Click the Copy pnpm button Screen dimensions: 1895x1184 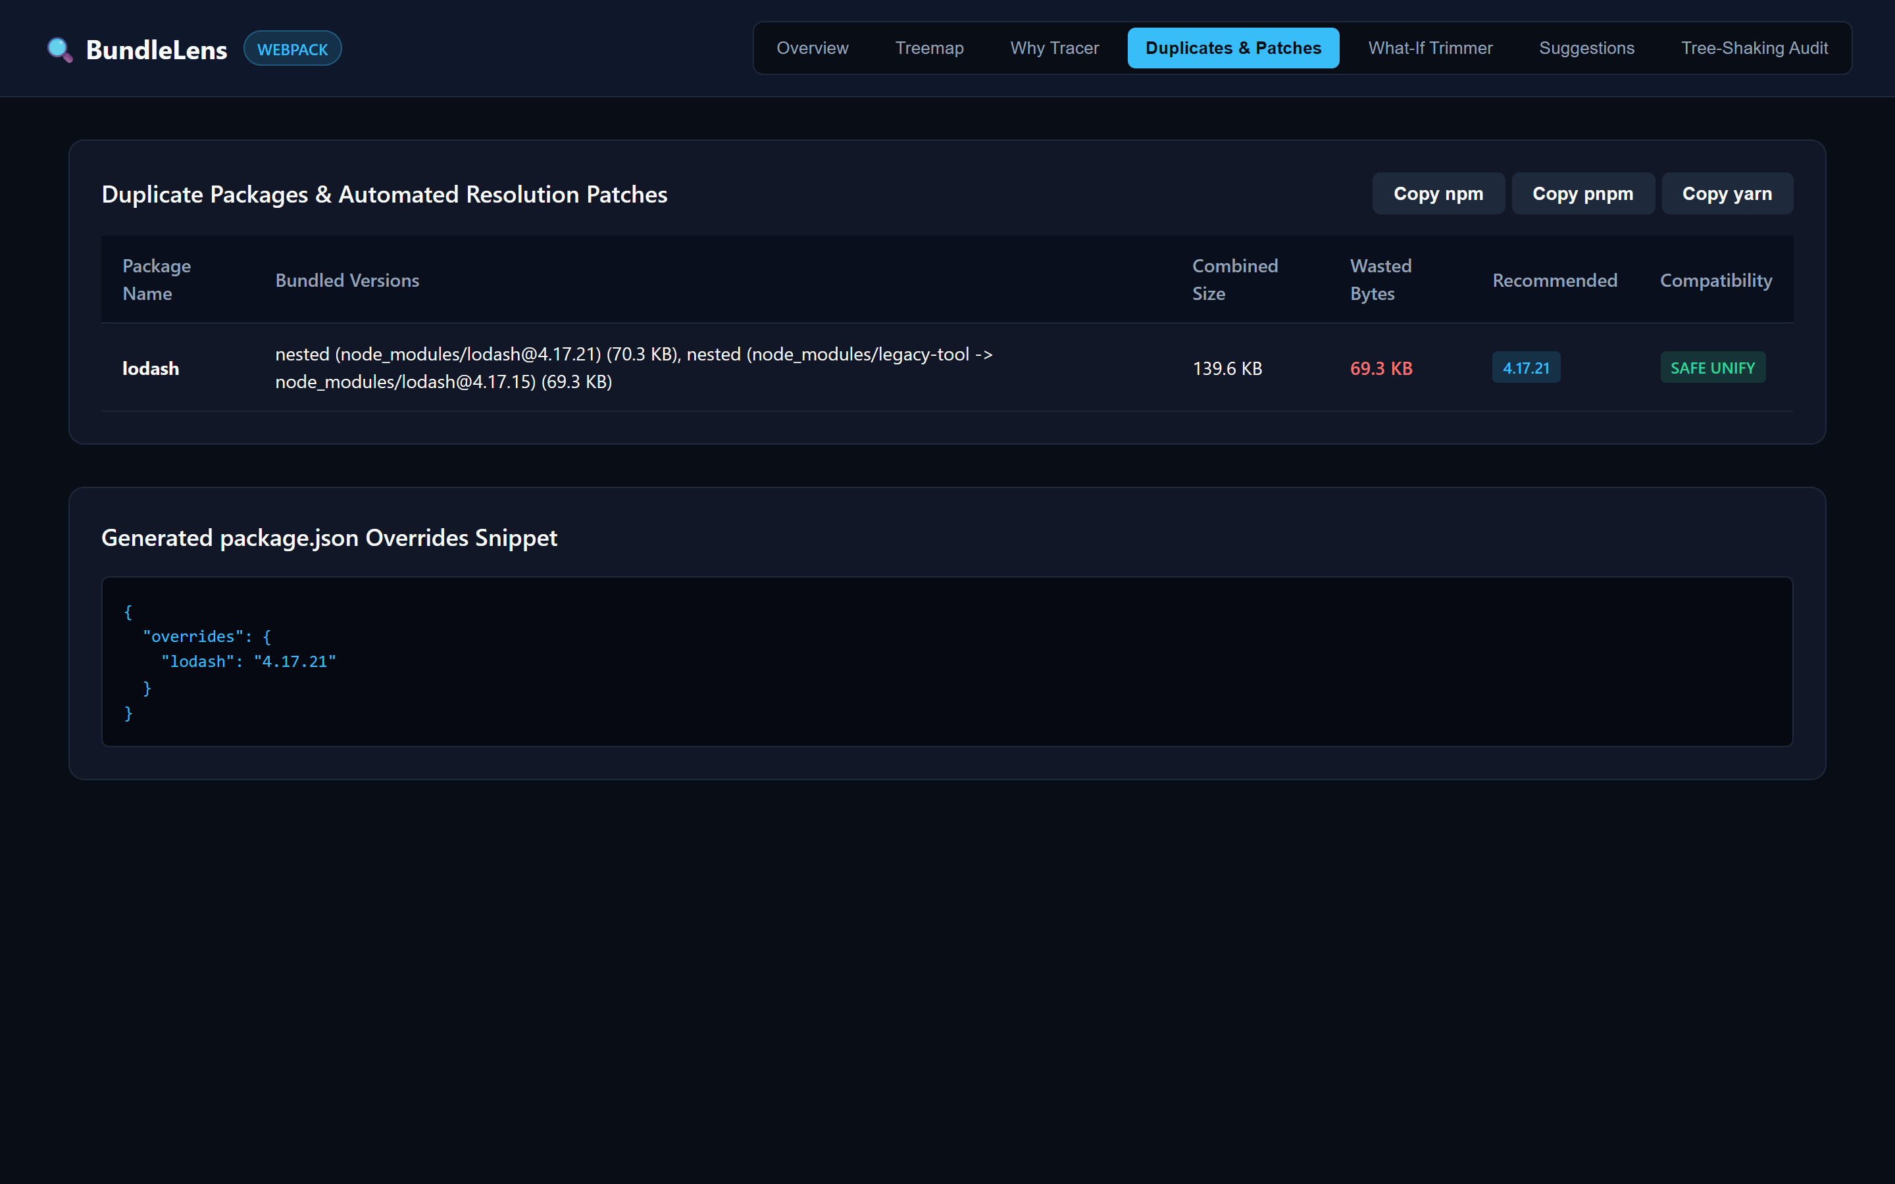[x=1582, y=193]
